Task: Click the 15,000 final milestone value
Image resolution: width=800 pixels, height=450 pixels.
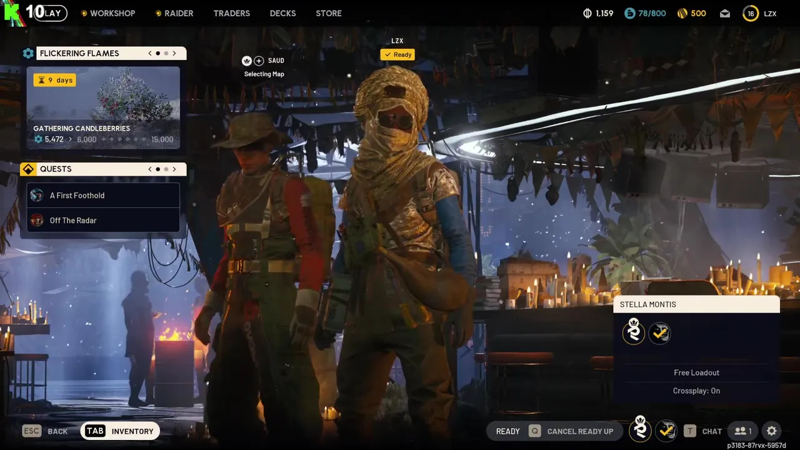Action: 162,139
